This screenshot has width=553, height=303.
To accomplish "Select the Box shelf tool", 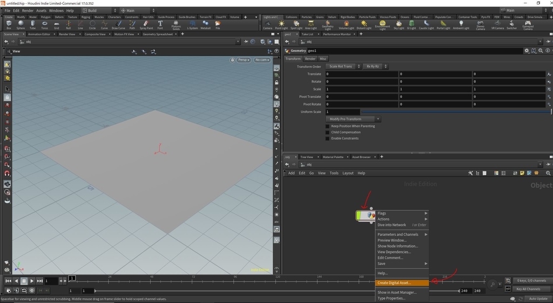I will pos(9,25).
